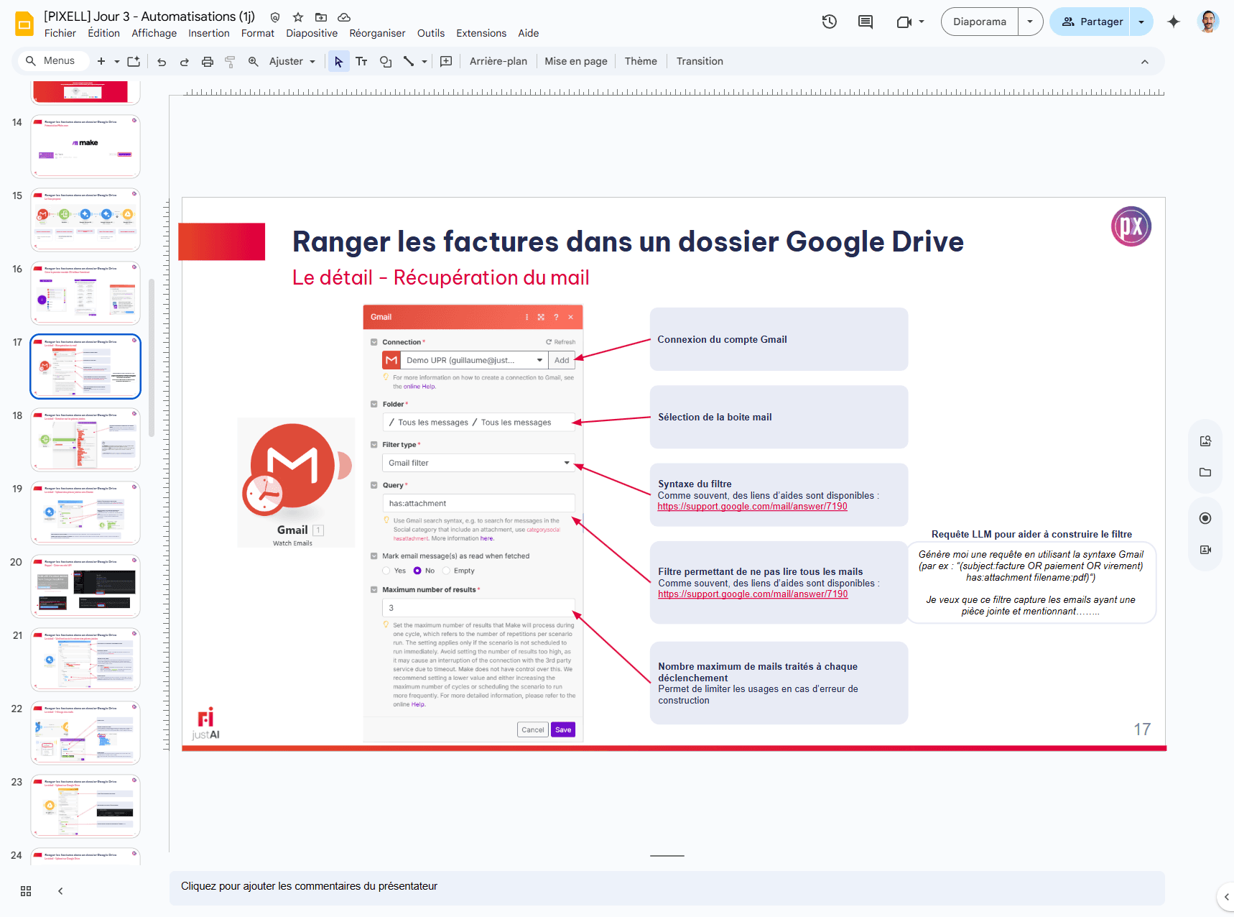
Task: Click the speaker notes field
Action: (x=667, y=887)
